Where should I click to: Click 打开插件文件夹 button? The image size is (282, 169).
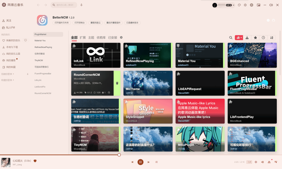click(62, 23)
